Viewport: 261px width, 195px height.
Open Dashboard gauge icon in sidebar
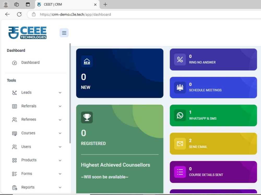[14, 63]
